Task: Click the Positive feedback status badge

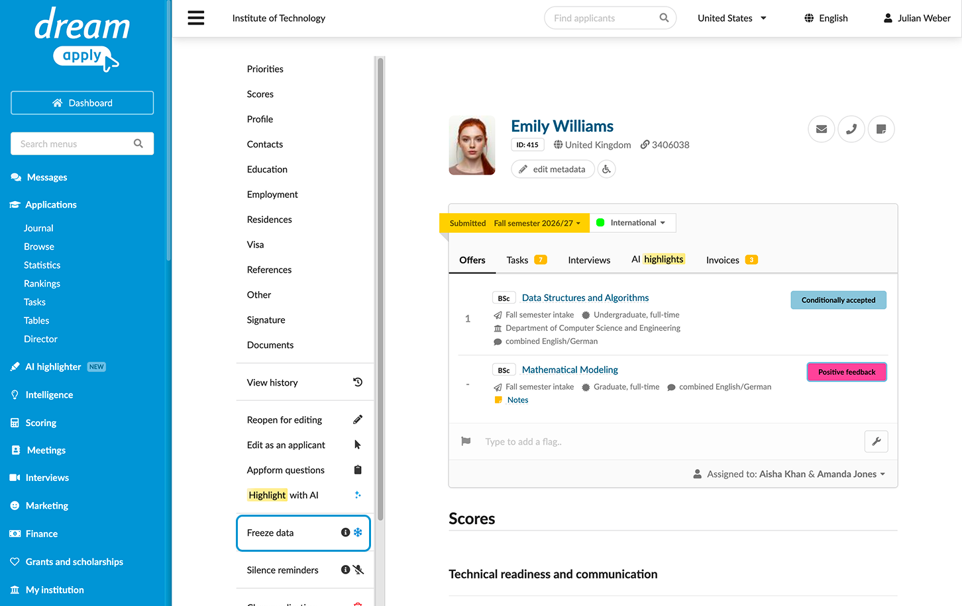Action: pyautogui.click(x=847, y=372)
